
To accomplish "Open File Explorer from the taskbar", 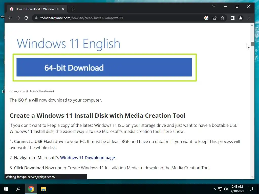I will click(43, 189).
